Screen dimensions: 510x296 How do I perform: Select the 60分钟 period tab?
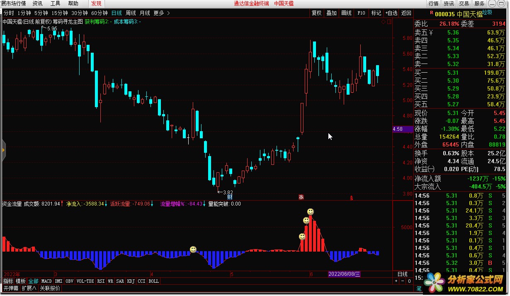click(100, 13)
